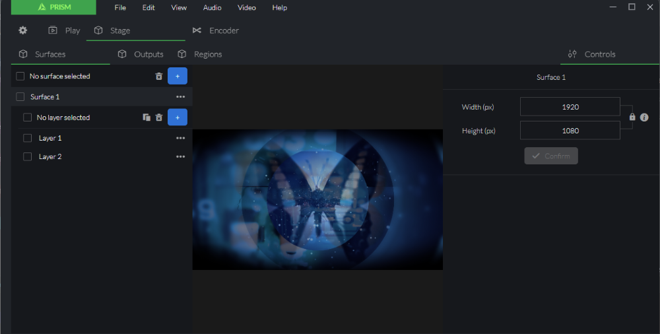This screenshot has width=660, height=334.
Task: Select the stage preview canvas image
Action: (x=317, y=199)
